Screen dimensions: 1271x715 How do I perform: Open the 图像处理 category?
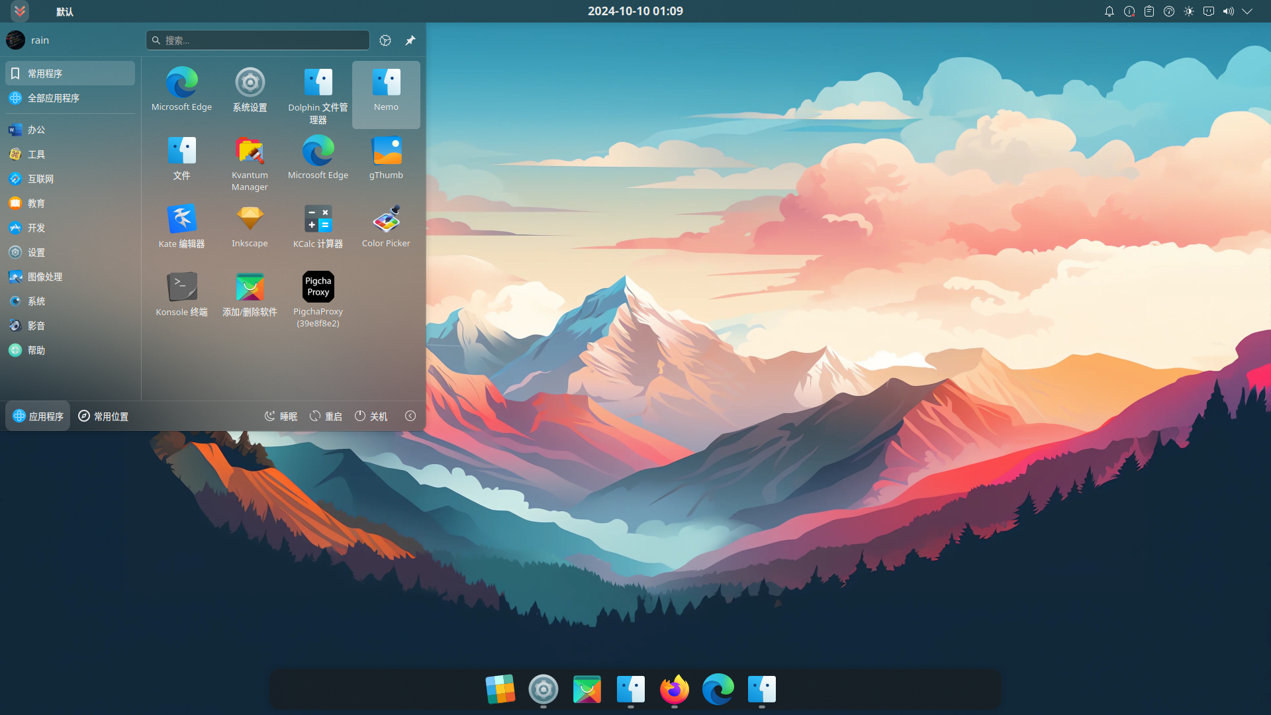point(70,277)
